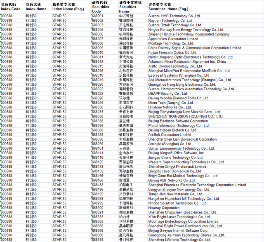Viewport: 264px width, 242px height.
Task: Click securities code cell 688002
Action: pos(105,21)
